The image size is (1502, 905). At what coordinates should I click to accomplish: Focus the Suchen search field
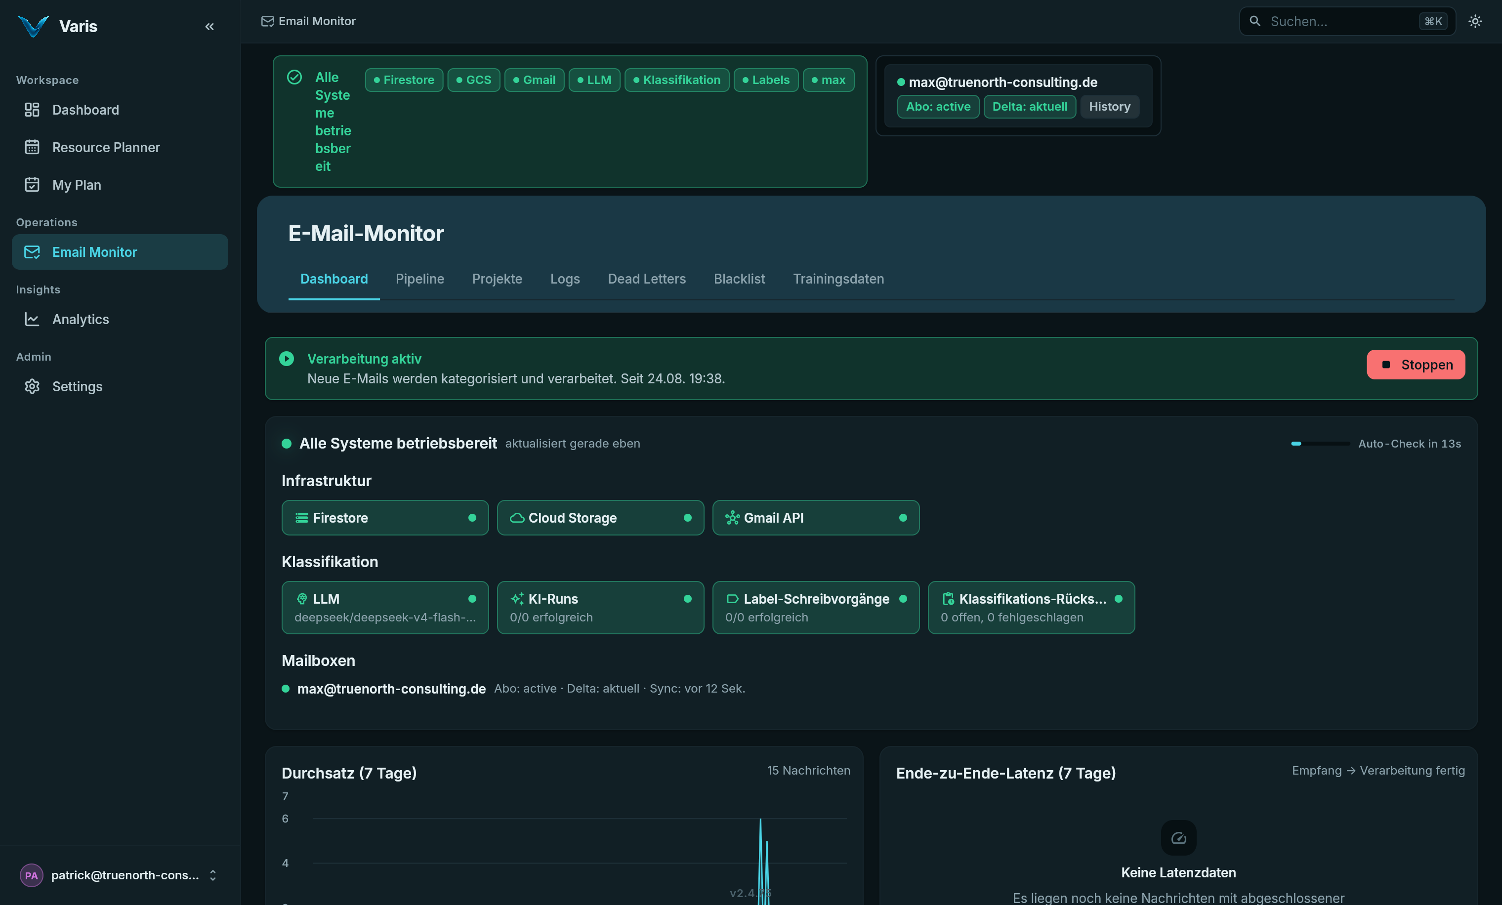pyautogui.click(x=1347, y=21)
